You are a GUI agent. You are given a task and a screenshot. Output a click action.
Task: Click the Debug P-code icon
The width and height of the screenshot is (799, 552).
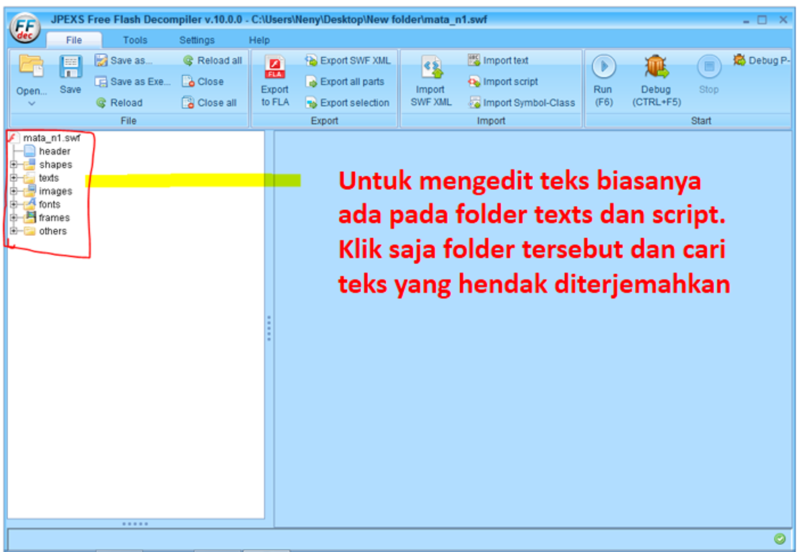point(739,60)
